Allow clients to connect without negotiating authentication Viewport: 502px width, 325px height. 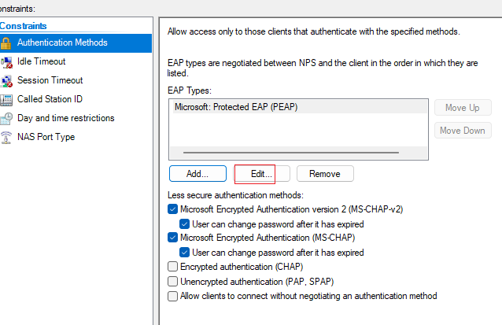[x=172, y=296]
